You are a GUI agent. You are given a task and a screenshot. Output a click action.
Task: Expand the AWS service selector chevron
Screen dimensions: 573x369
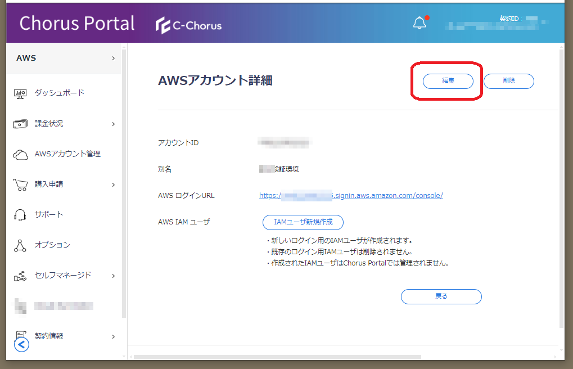click(x=113, y=58)
